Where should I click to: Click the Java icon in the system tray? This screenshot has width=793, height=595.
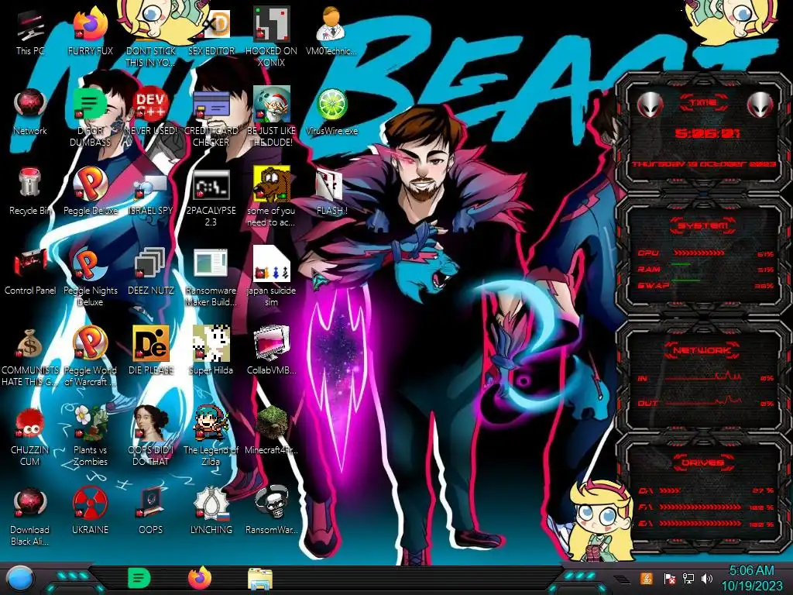646,578
